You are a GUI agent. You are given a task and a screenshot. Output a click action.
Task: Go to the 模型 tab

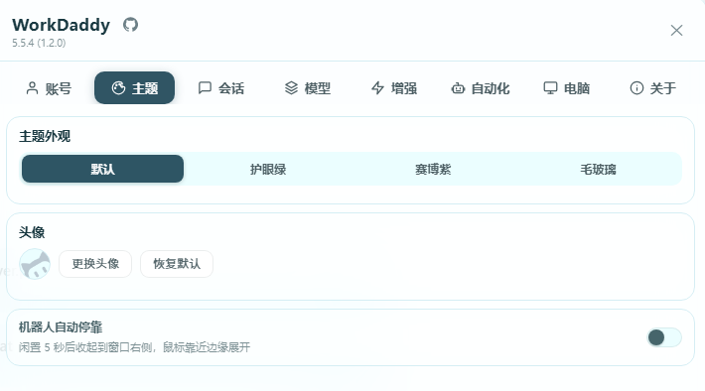click(x=308, y=88)
